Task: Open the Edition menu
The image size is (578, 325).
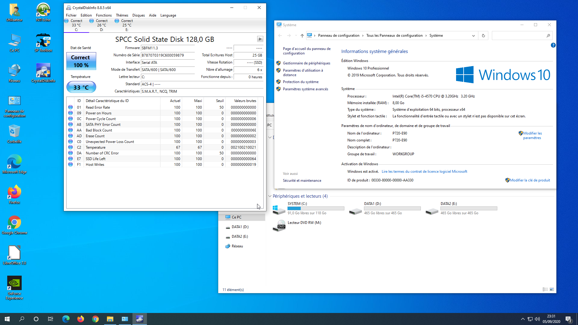Action: point(86,15)
